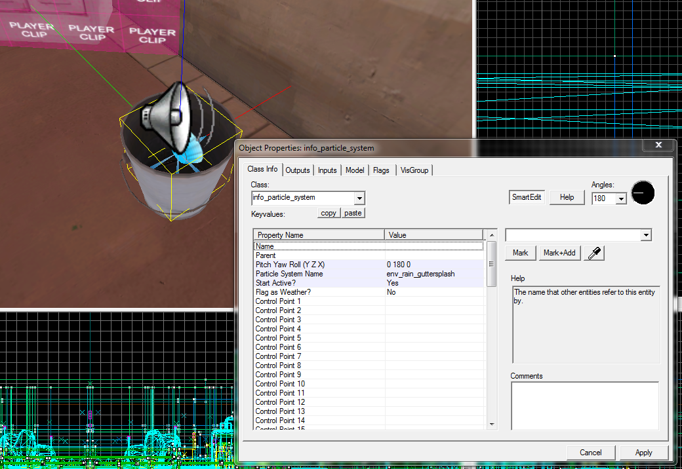The image size is (682, 469).
Task: Click the keyvalues scrollbar down arrow
Action: (x=492, y=424)
